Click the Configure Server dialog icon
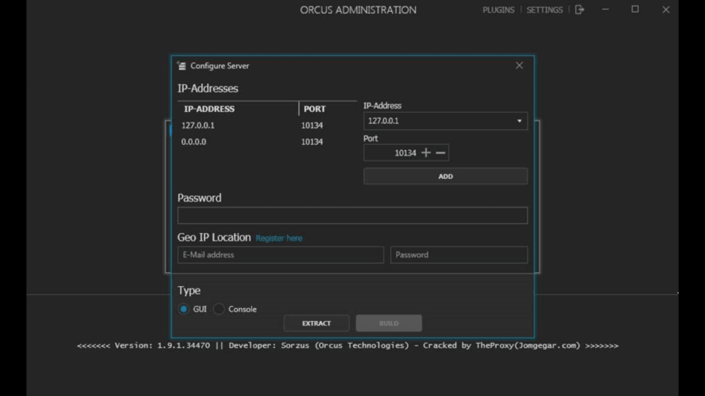The width and height of the screenshot is (705, 396). point(182,66)
